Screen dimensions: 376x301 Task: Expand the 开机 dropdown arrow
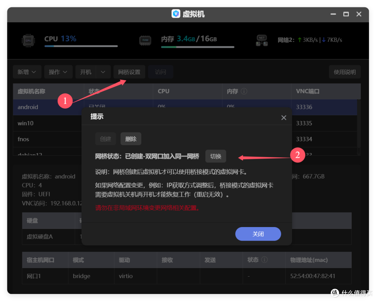(x=102, y=72)
